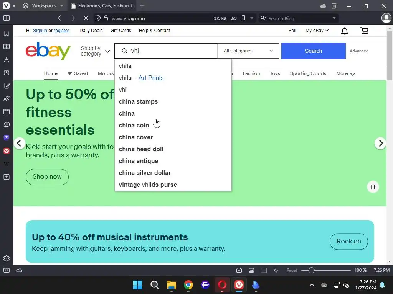
Task: Open the Reading List panel
Action: tap(7, 46)
